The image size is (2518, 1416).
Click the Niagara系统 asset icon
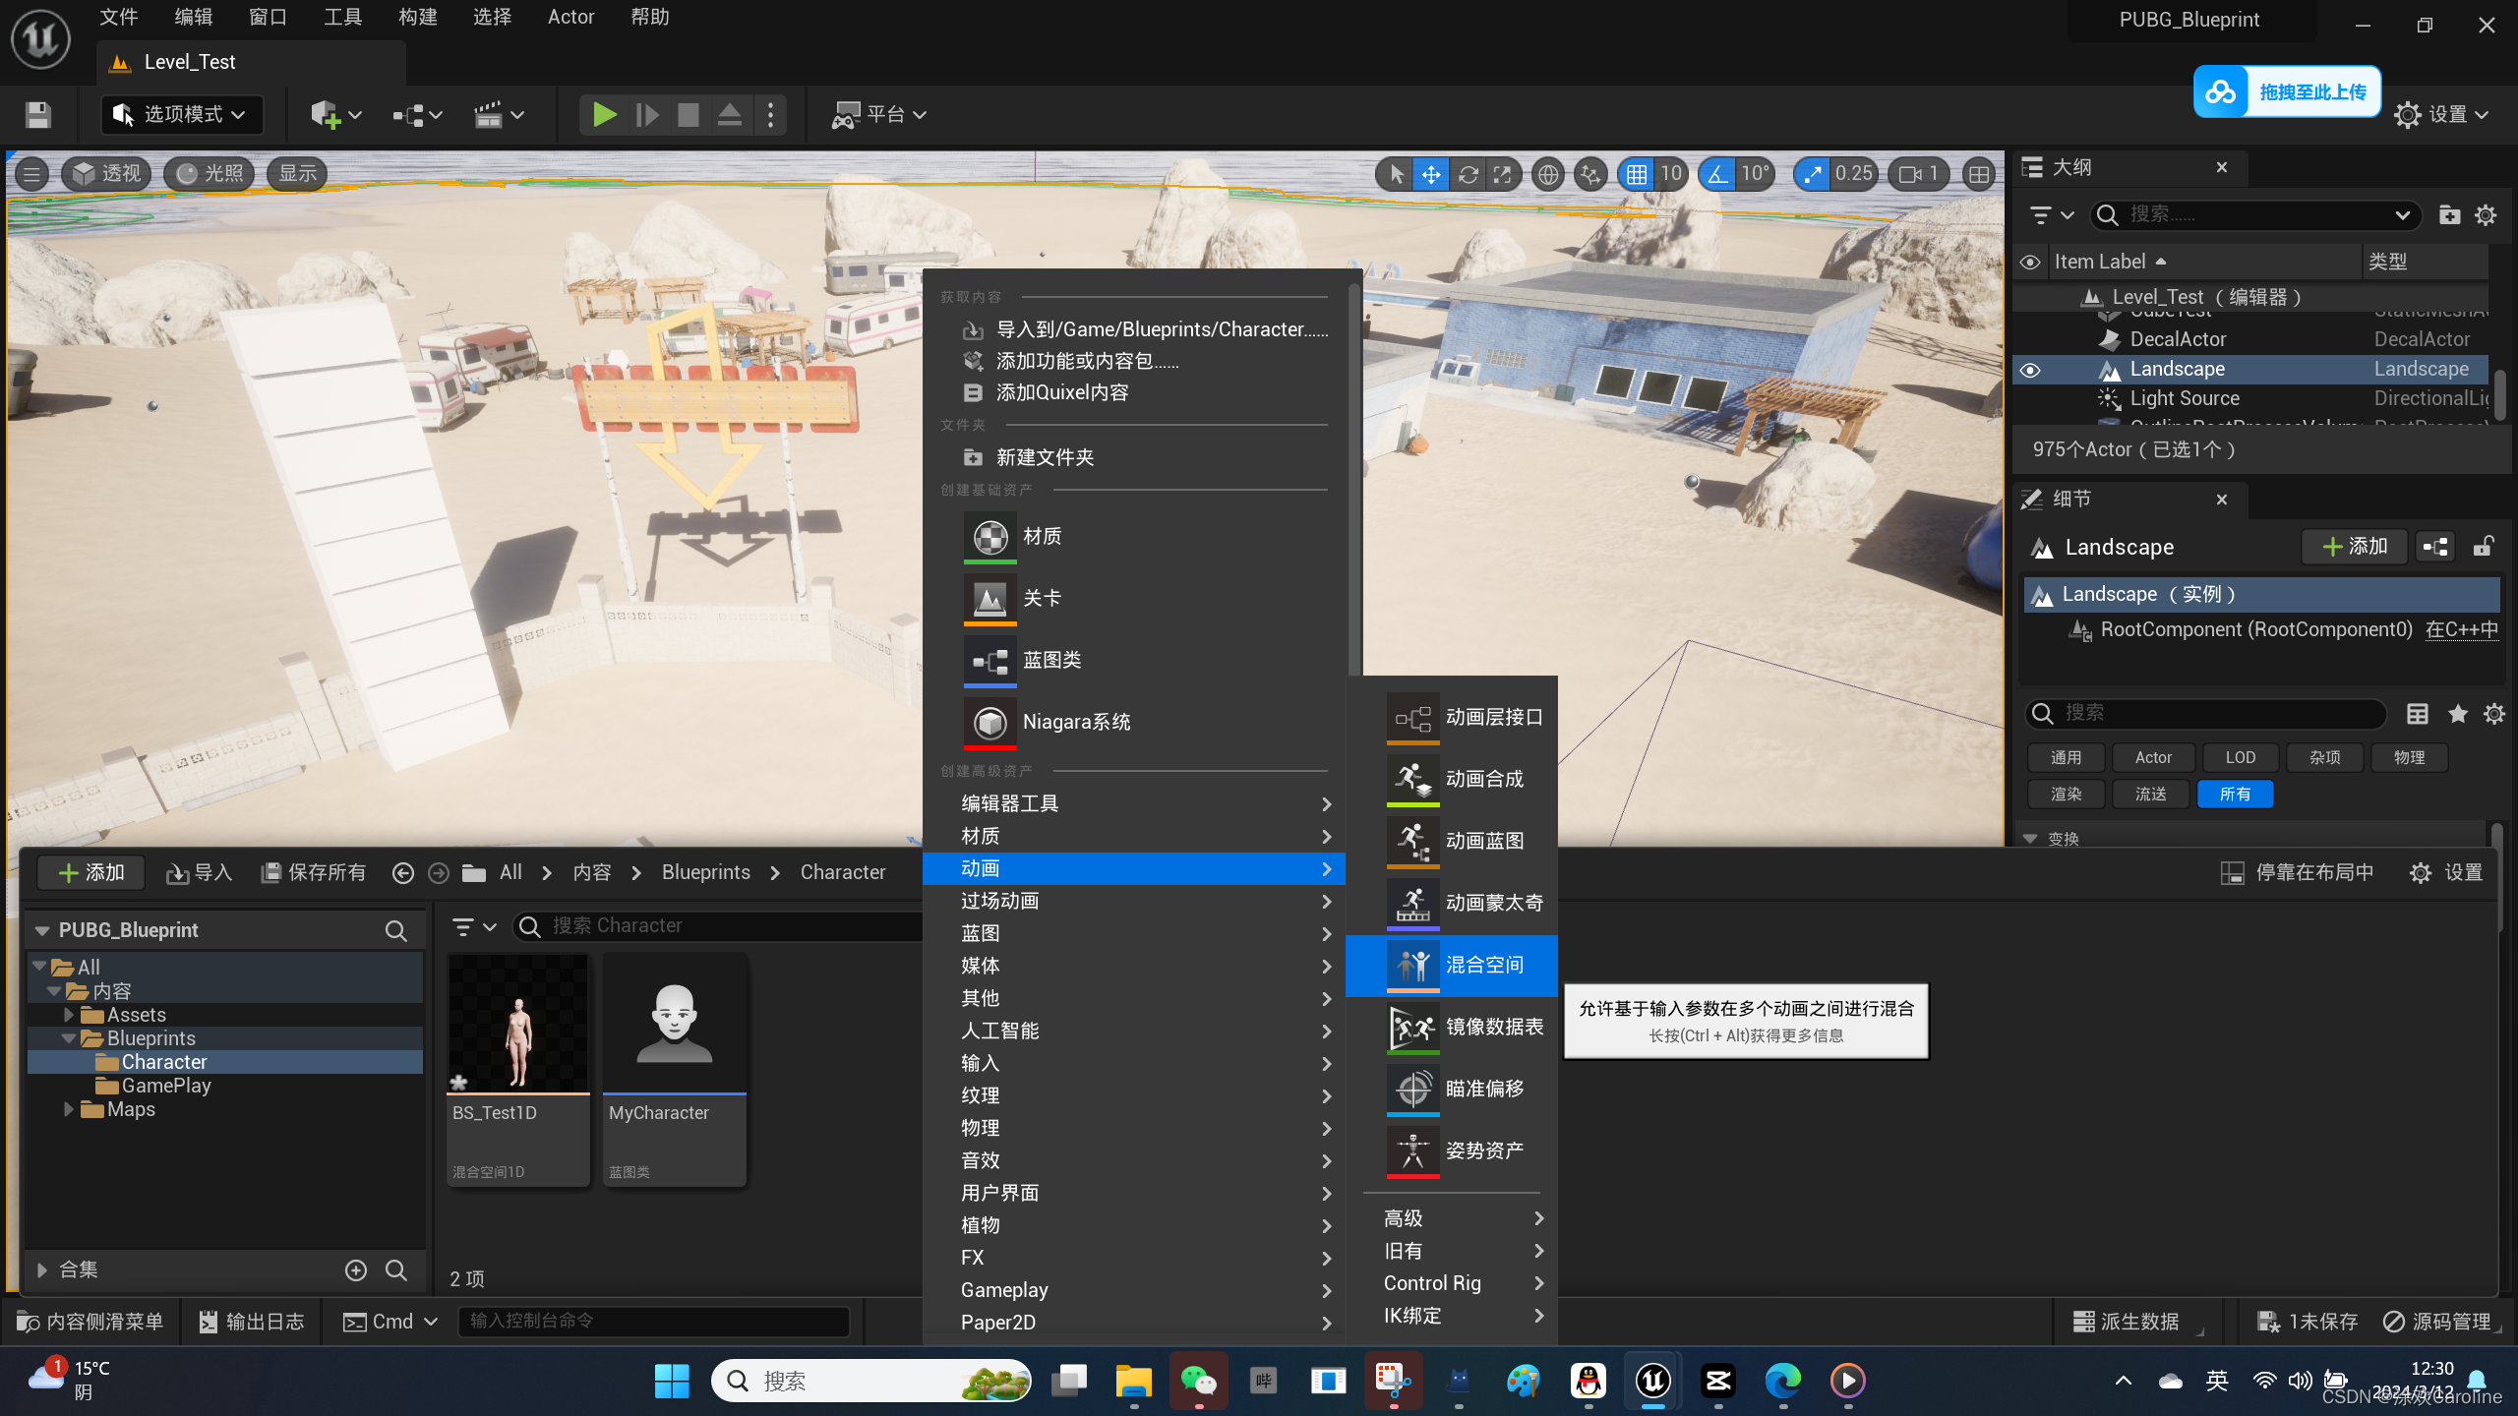[989, 722]
